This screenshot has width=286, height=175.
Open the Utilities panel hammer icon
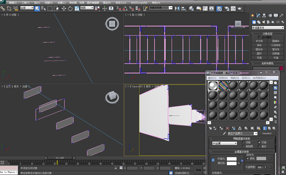coord(282,15)
